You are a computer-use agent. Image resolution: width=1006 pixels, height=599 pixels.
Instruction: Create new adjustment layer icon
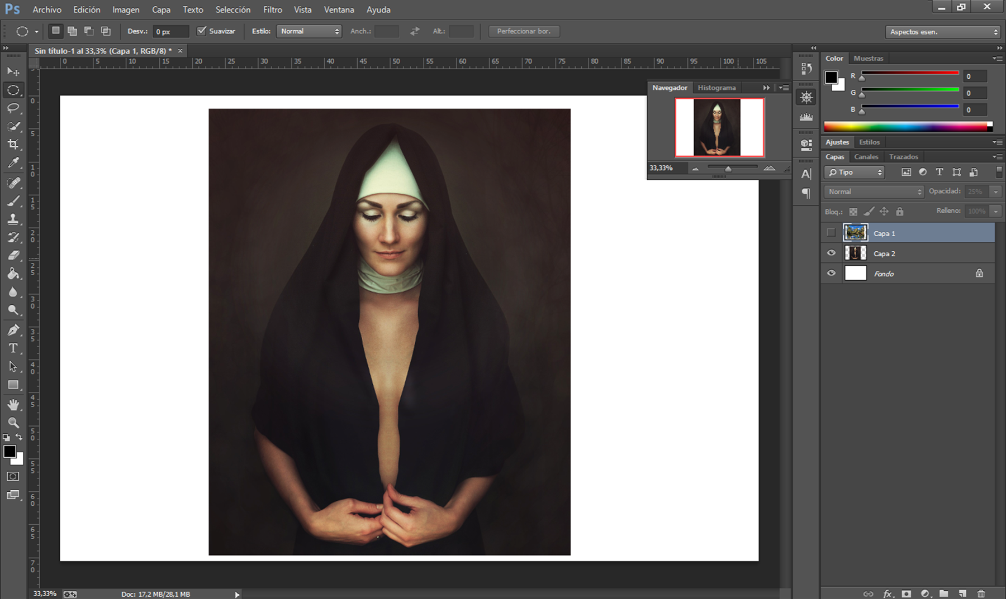pyautogui.click(x=925, y=593)
